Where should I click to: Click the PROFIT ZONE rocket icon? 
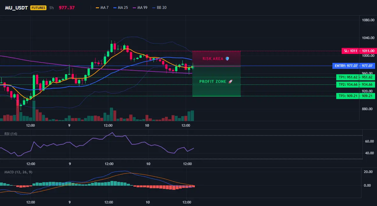(230, 82)
